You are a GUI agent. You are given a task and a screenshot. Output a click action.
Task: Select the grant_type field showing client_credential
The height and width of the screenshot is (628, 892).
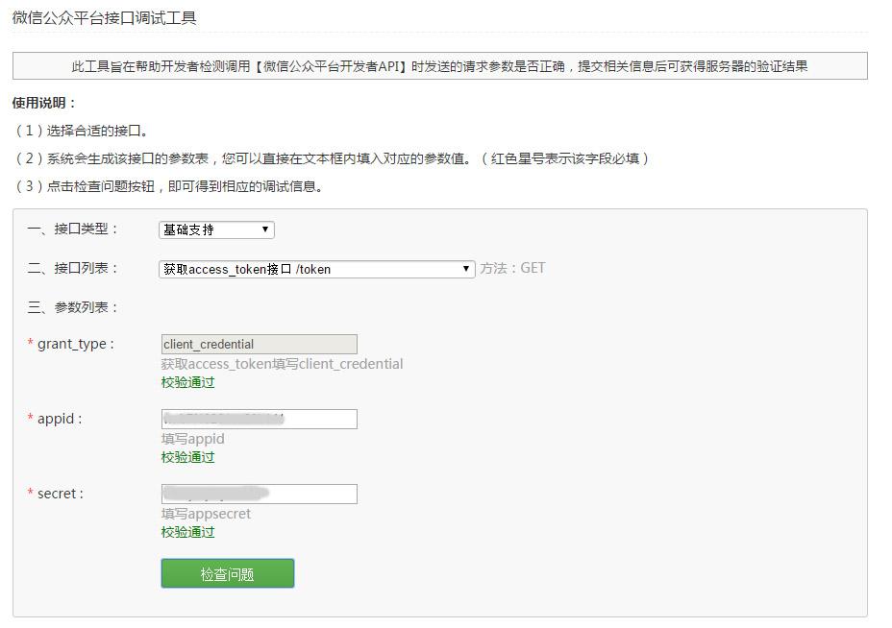[x=258, y=344]
